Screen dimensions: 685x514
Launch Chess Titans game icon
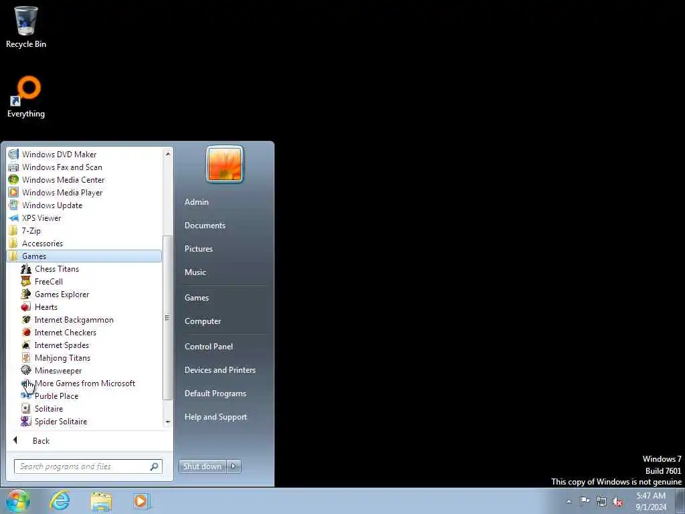click(26, 269)
